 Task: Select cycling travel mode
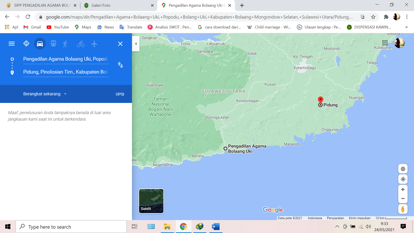pyautogui.click(x=80, y=44)
